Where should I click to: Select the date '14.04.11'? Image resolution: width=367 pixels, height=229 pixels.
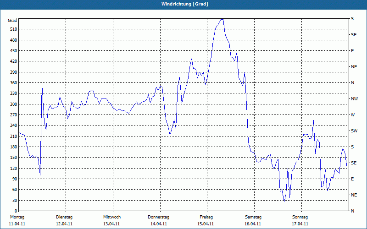tap(159, 224)
